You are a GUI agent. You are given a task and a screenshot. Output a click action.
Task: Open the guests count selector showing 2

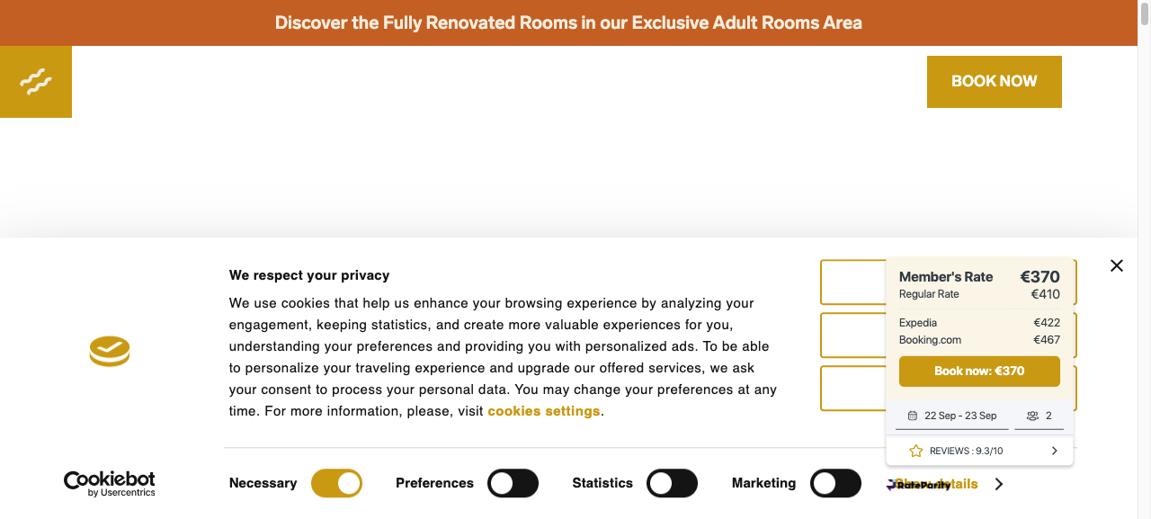[1039, 416]
